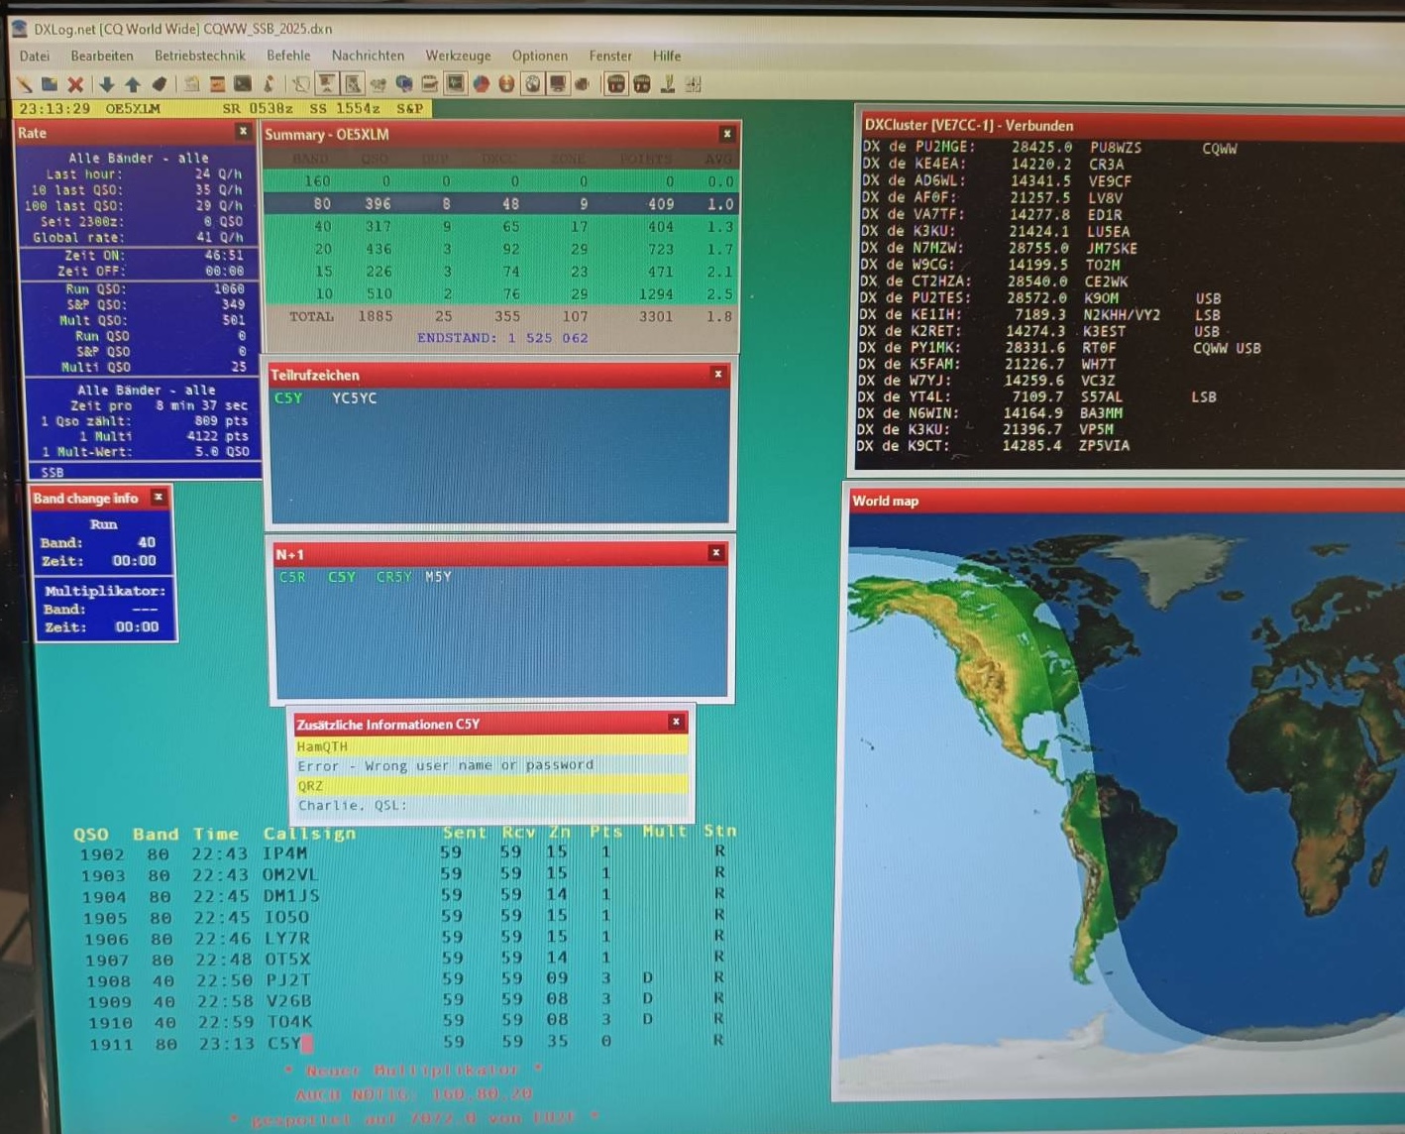Image resolution: width=1405 pixels, height=1134 pixels.
Task: Click the blue up arrow toolbar icon
Action: click(x=132, y=85)
